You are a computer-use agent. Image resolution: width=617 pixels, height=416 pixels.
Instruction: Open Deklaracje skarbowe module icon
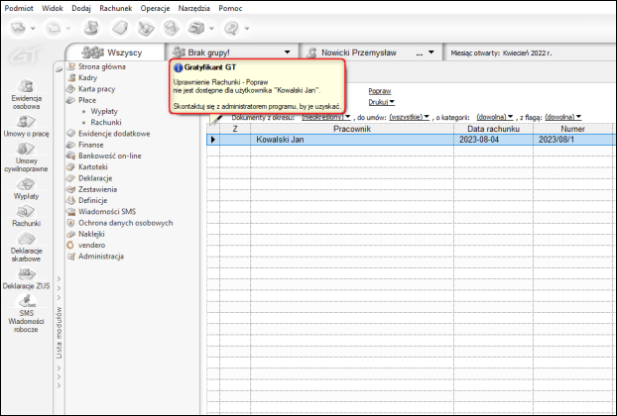tap(26, 247)
